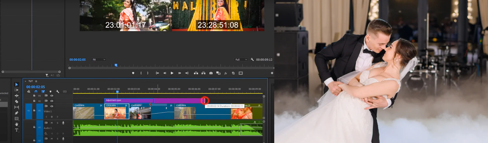Click the Lift button in Program Monitor
The image size is (488, 143).
[196, 73]
